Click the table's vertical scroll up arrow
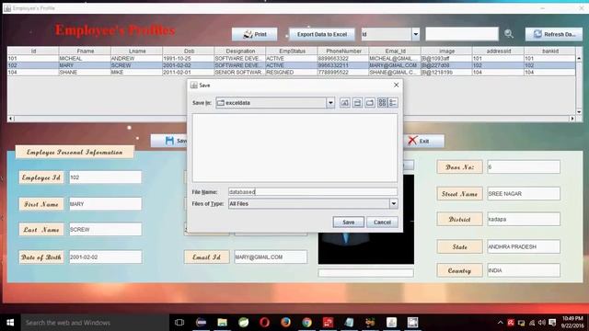 point(579,58)
